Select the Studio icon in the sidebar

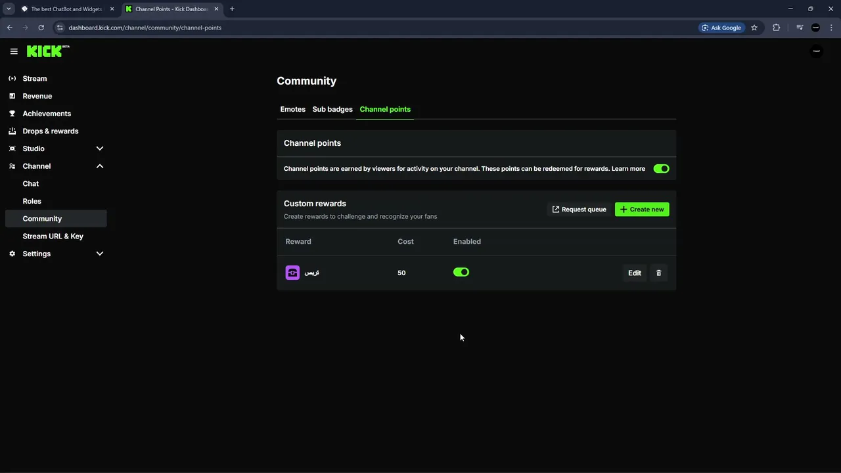click(x=12, y=148)
